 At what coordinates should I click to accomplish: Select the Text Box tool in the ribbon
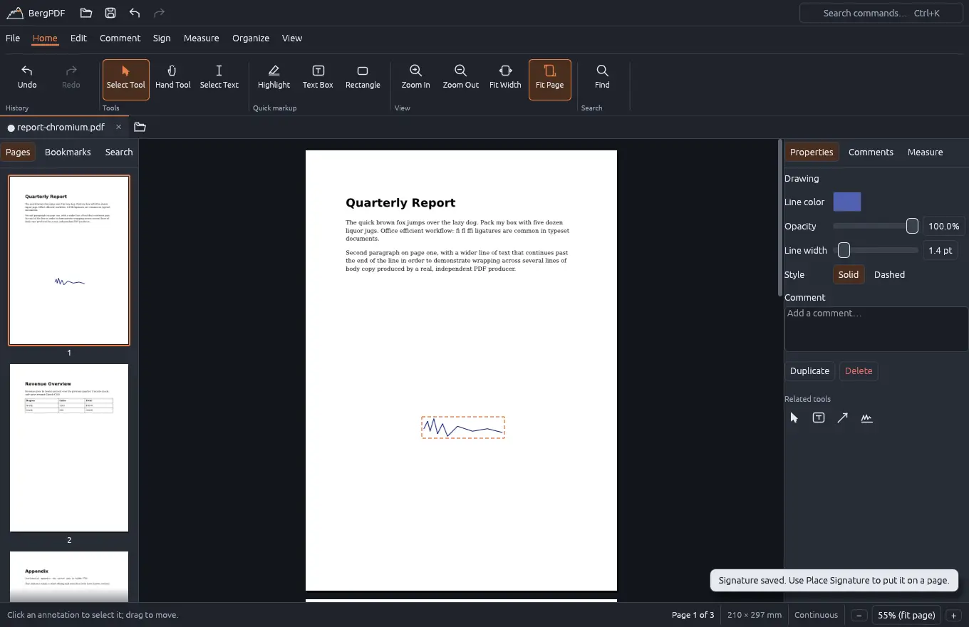[x=318, y=79]
